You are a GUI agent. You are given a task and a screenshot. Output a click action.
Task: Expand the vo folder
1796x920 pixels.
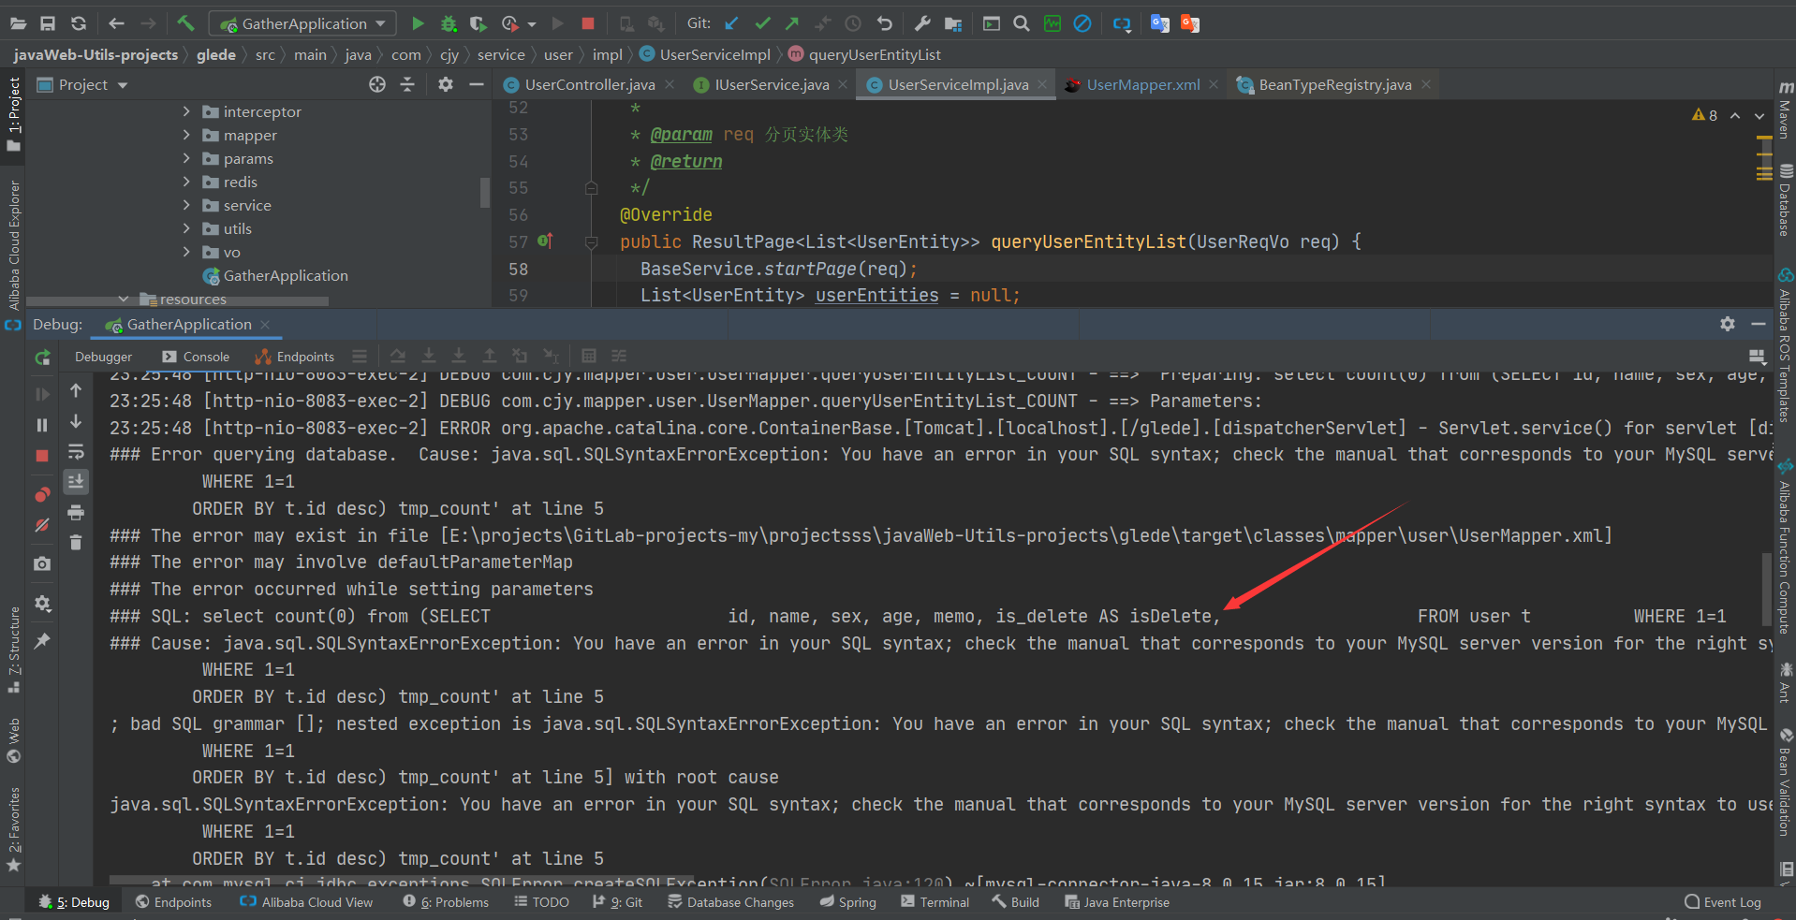click(x=186, y=252)
